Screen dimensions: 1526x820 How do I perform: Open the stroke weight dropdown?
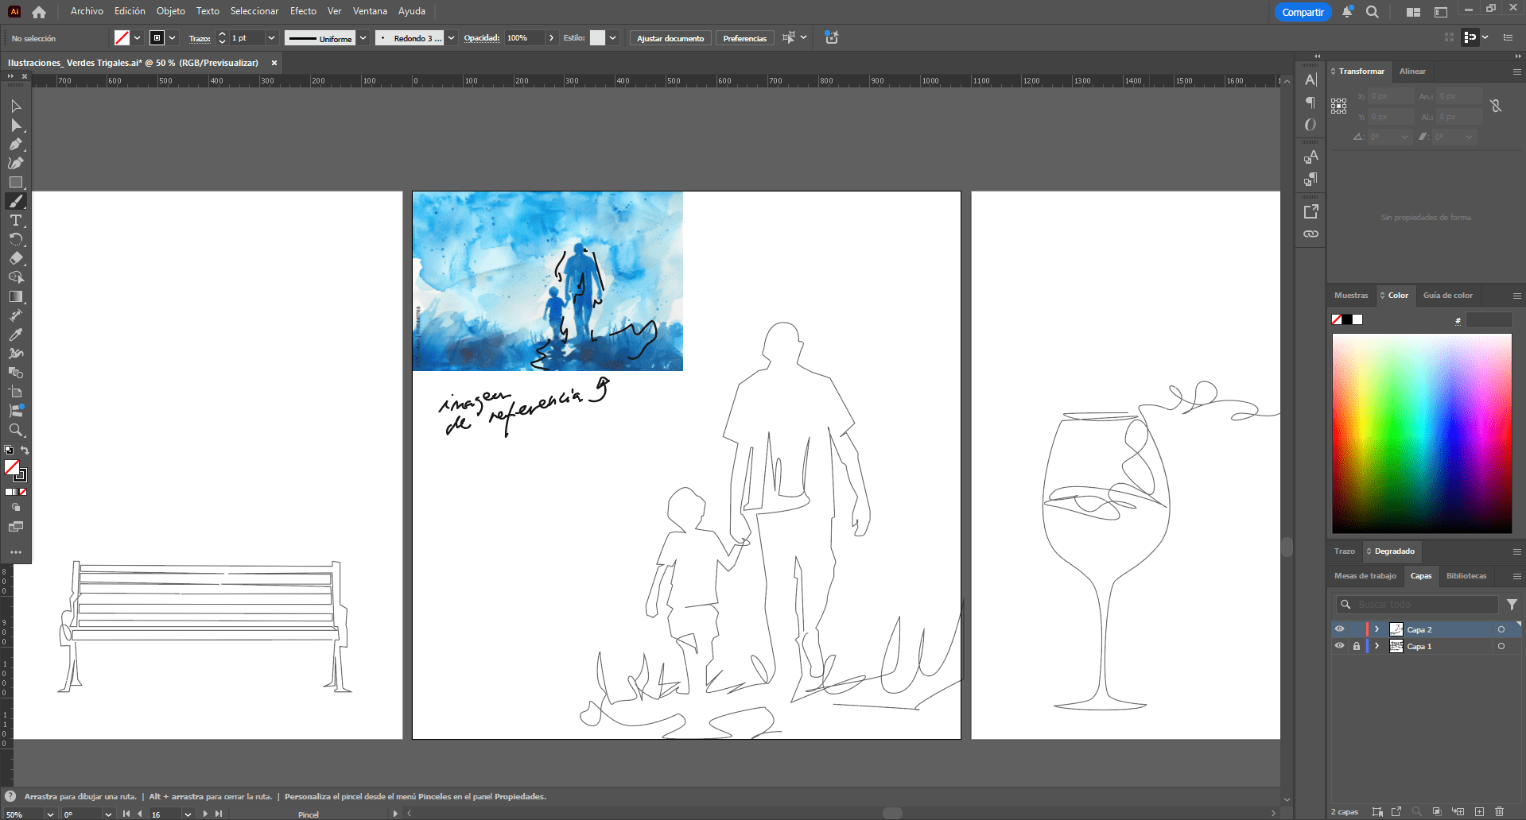271,38
